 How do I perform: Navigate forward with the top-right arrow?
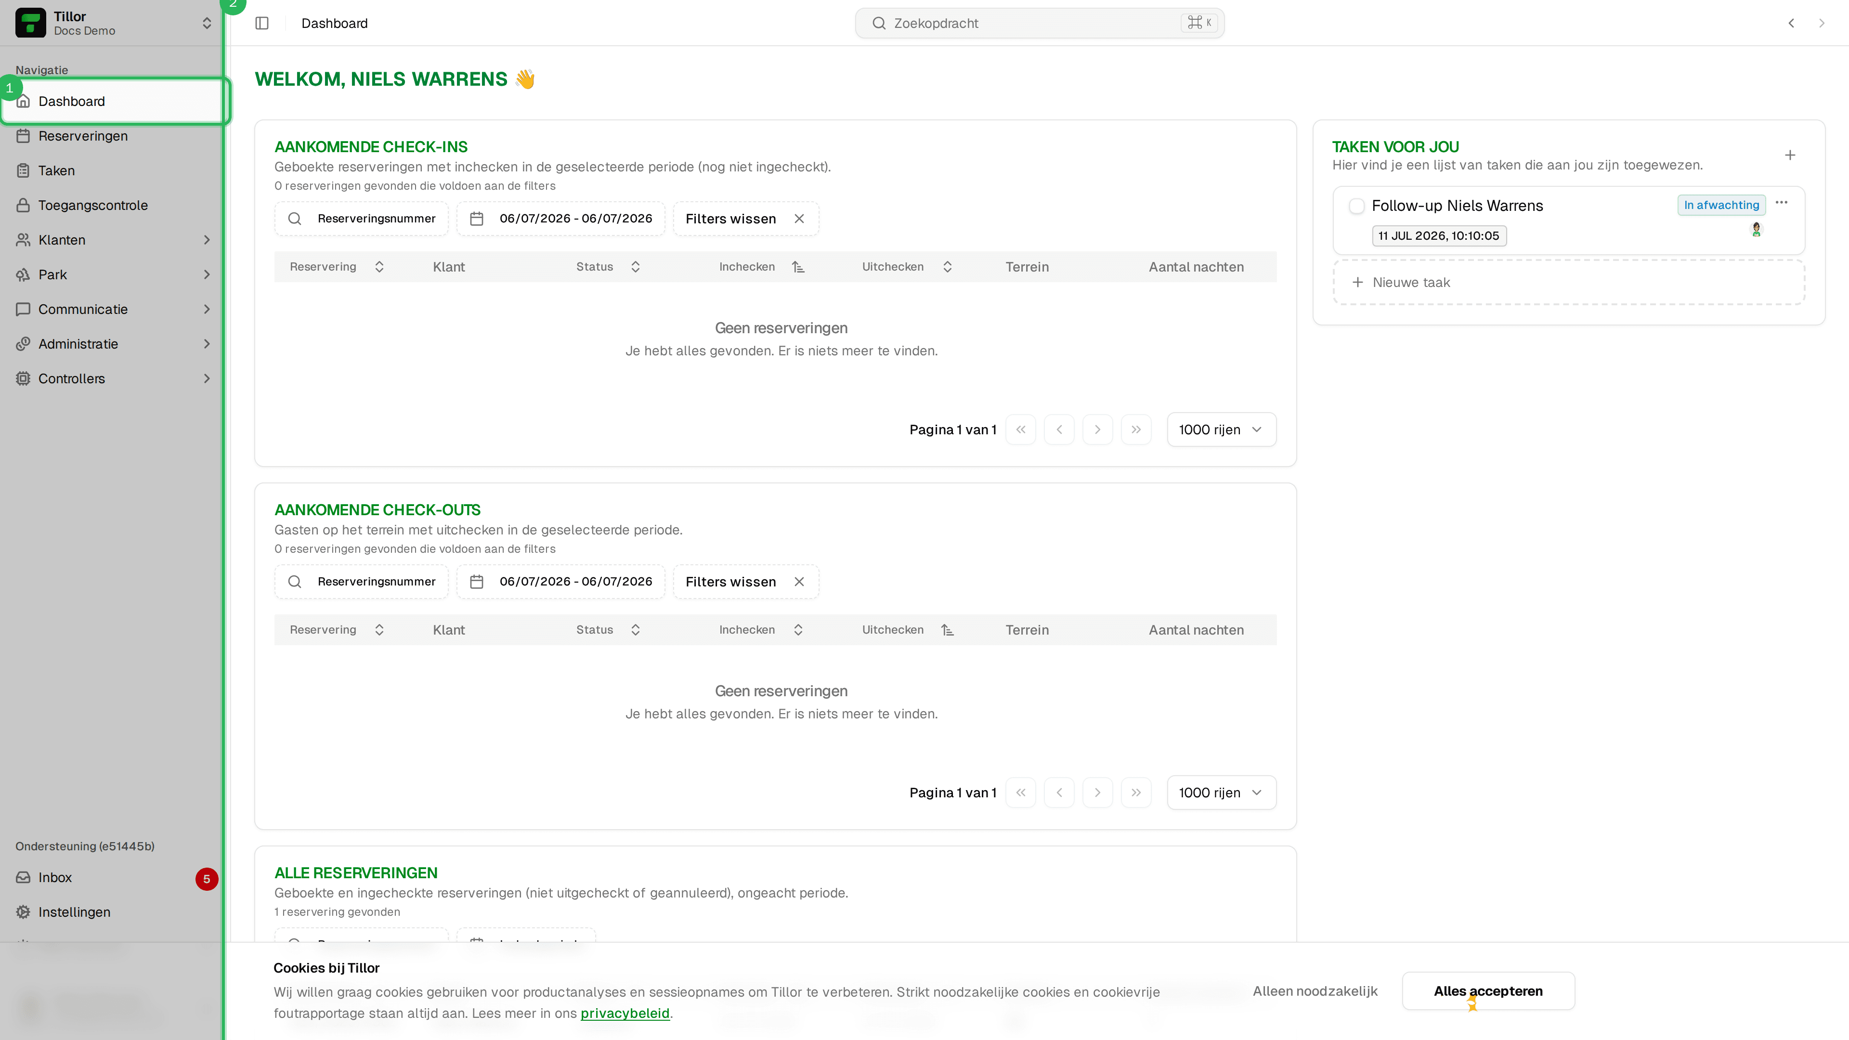pos(1822,23)
